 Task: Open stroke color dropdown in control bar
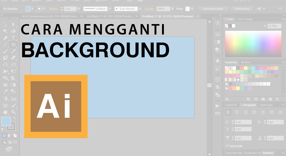coord(43,9)
